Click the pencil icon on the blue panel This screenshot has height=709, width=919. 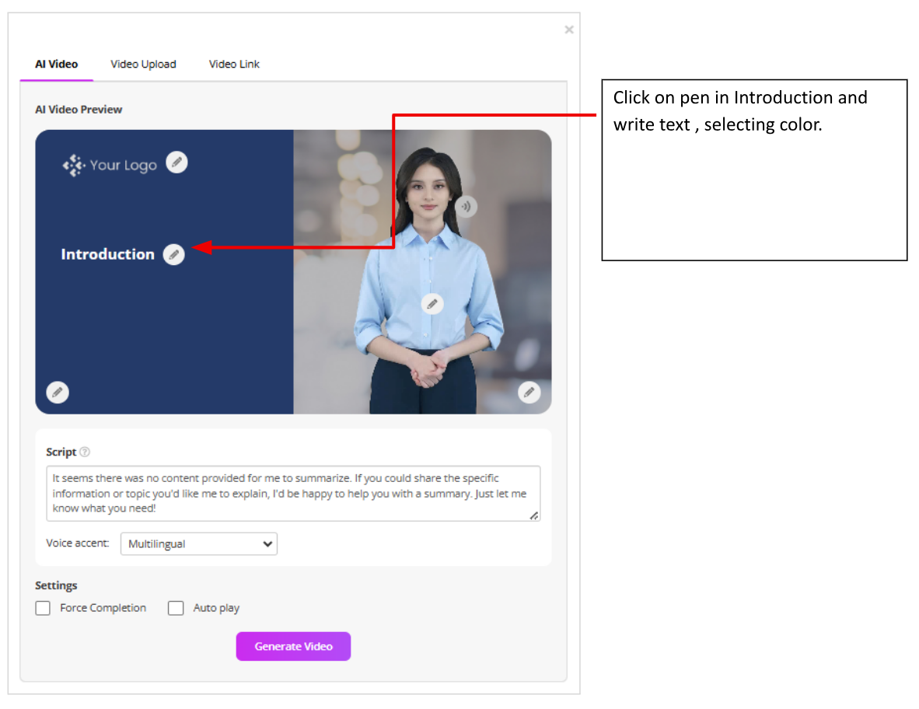point(58,392)
